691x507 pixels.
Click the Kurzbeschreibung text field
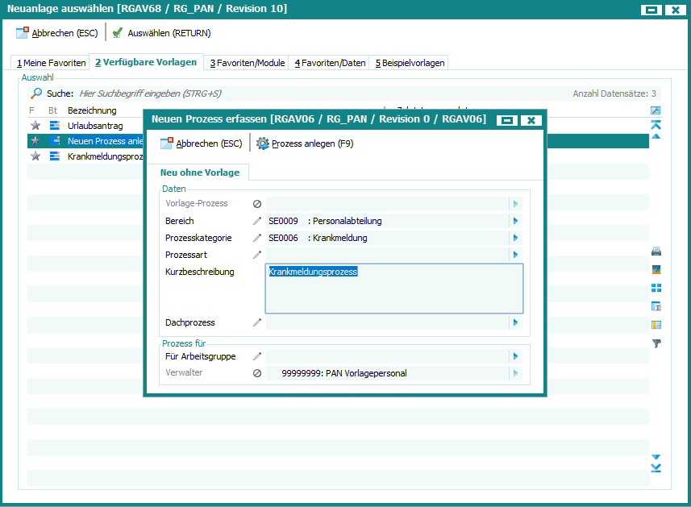pos(394,289)
